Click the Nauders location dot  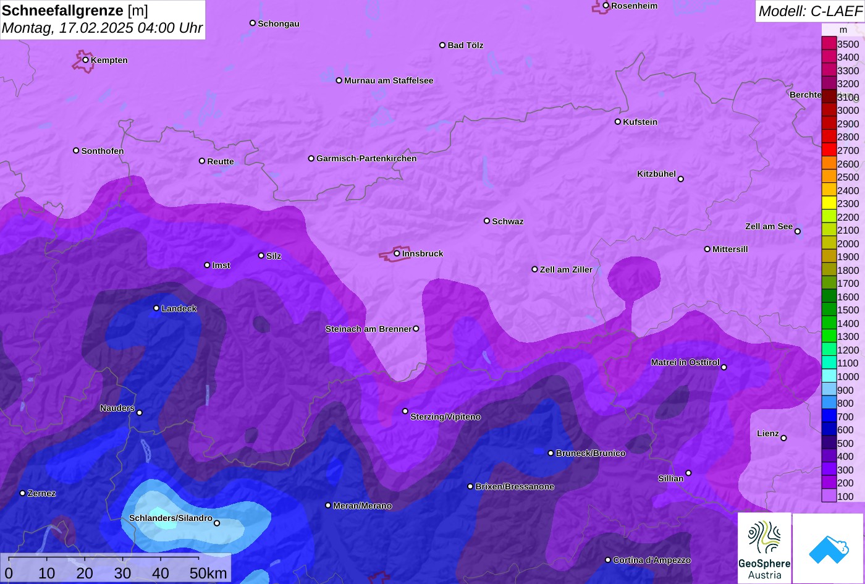[140, 413]
